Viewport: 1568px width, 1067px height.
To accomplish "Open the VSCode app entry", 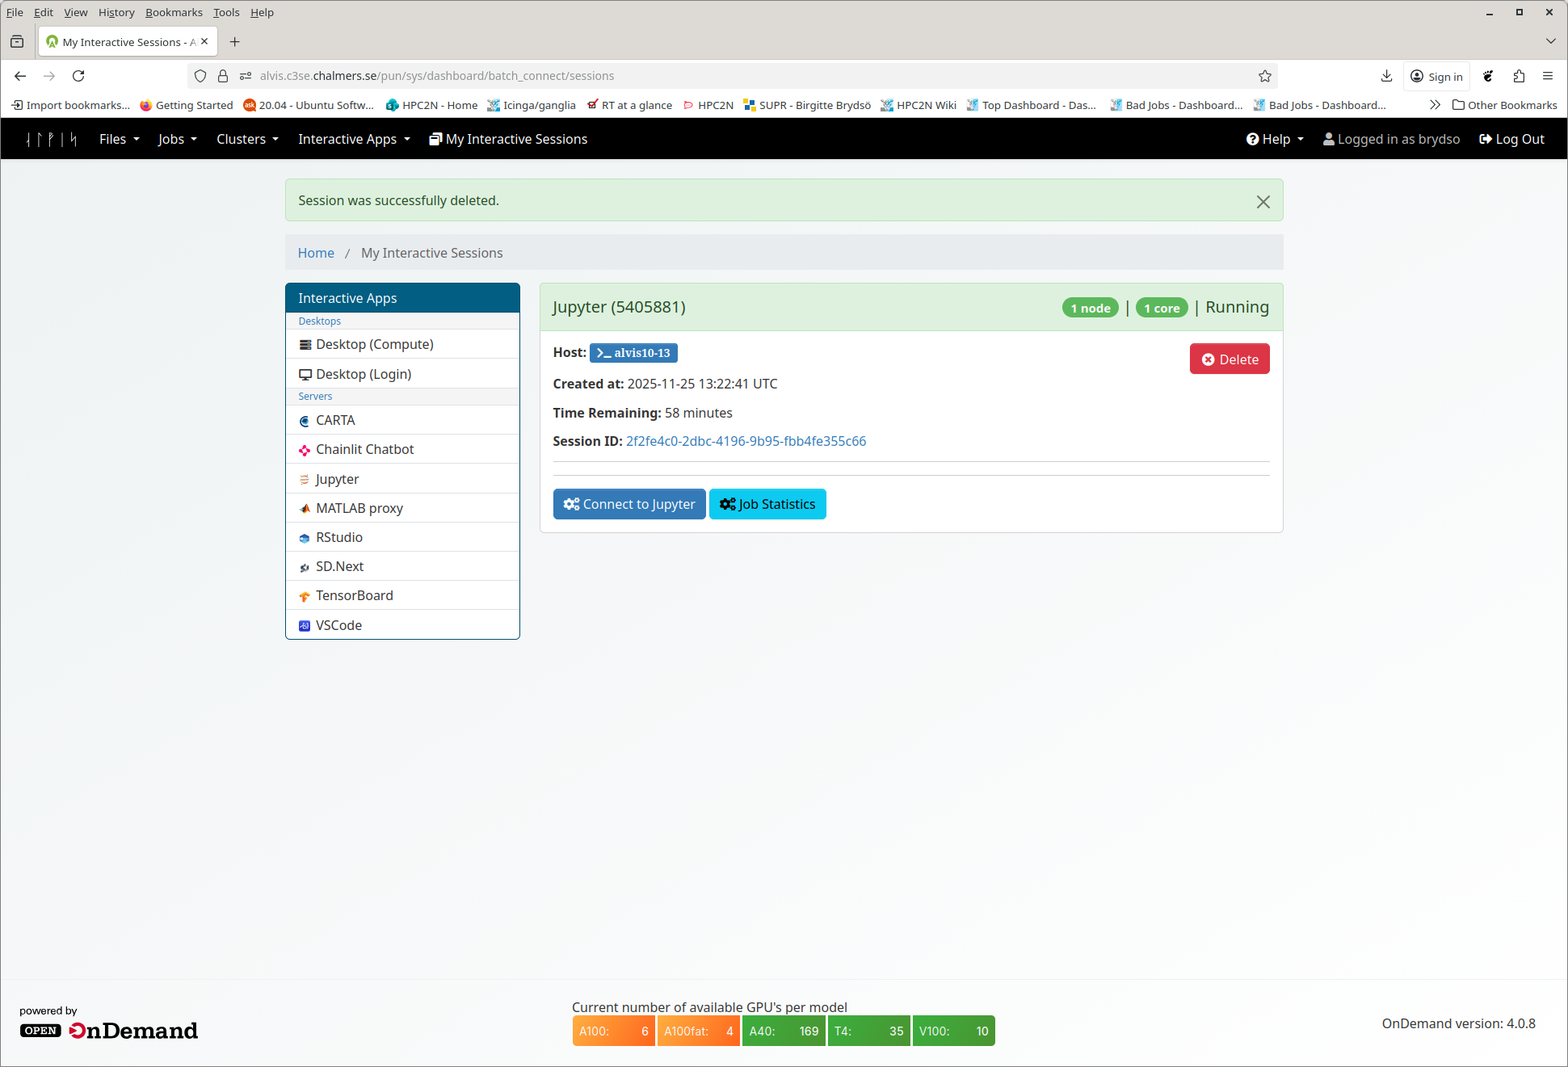I will pyautogui.click(x=338, y=625).
